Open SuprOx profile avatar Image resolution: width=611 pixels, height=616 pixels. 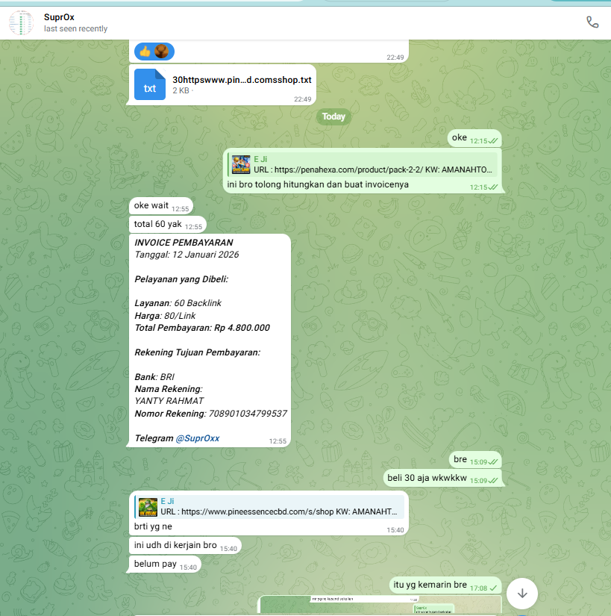pos(21,23)
